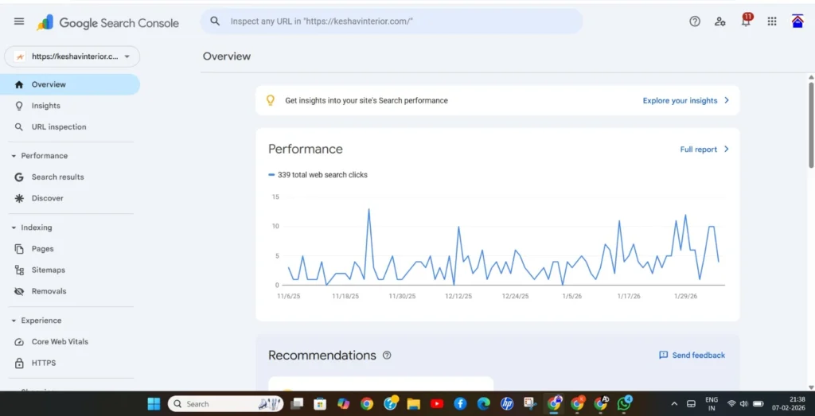Open Performance Full report link

click(704, 150)
